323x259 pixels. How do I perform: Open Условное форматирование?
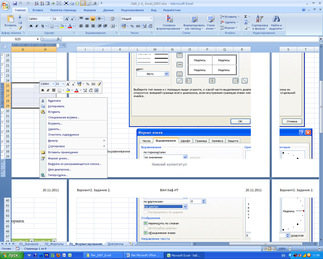click(169, 23)
